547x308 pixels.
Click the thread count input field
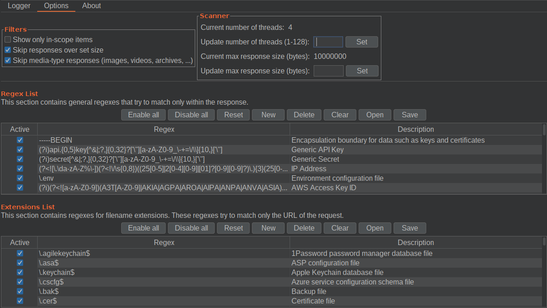[328, 42]
